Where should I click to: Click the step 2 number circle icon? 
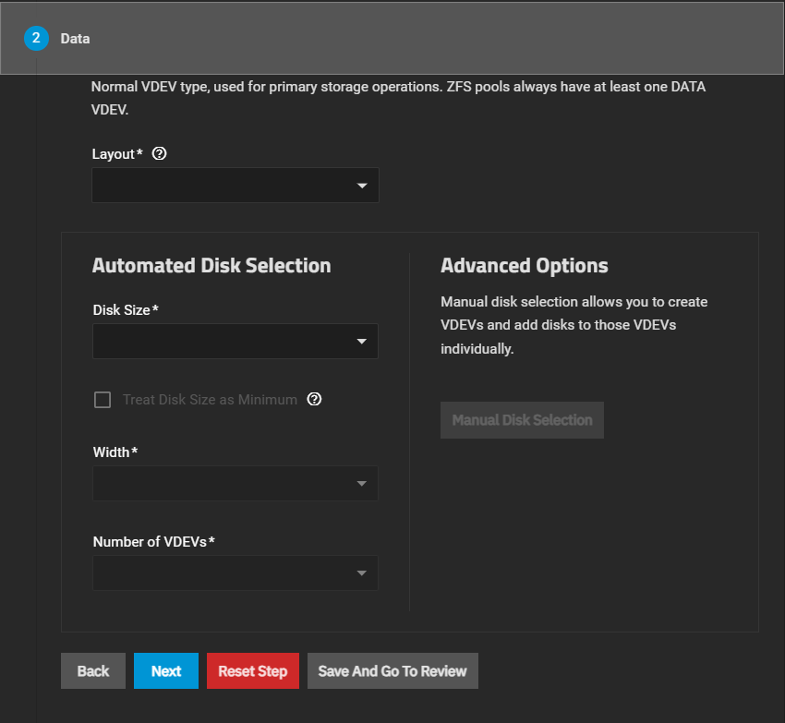(x=36, y=38)
